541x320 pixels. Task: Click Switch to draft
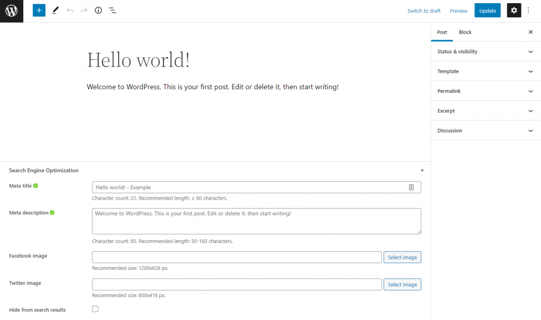point(424,11)
